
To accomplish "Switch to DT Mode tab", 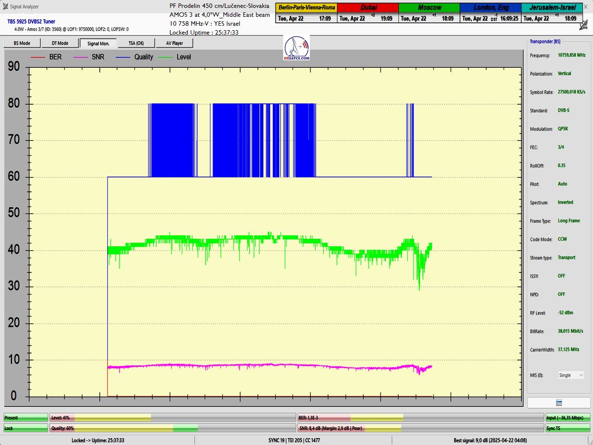I will tap(60, 43).
